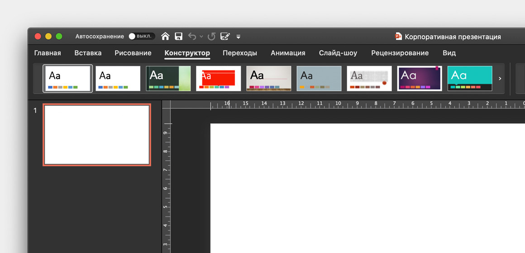Open the Вид tab
This screenshot has height=253, width=525.
[449, 53]
